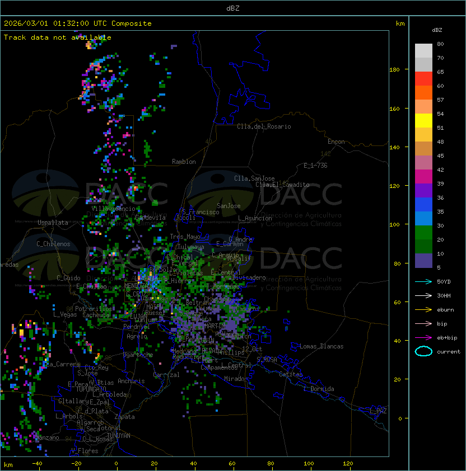
Task: Click the magenta eb+bip arrow icon
Action: point(423,338)
